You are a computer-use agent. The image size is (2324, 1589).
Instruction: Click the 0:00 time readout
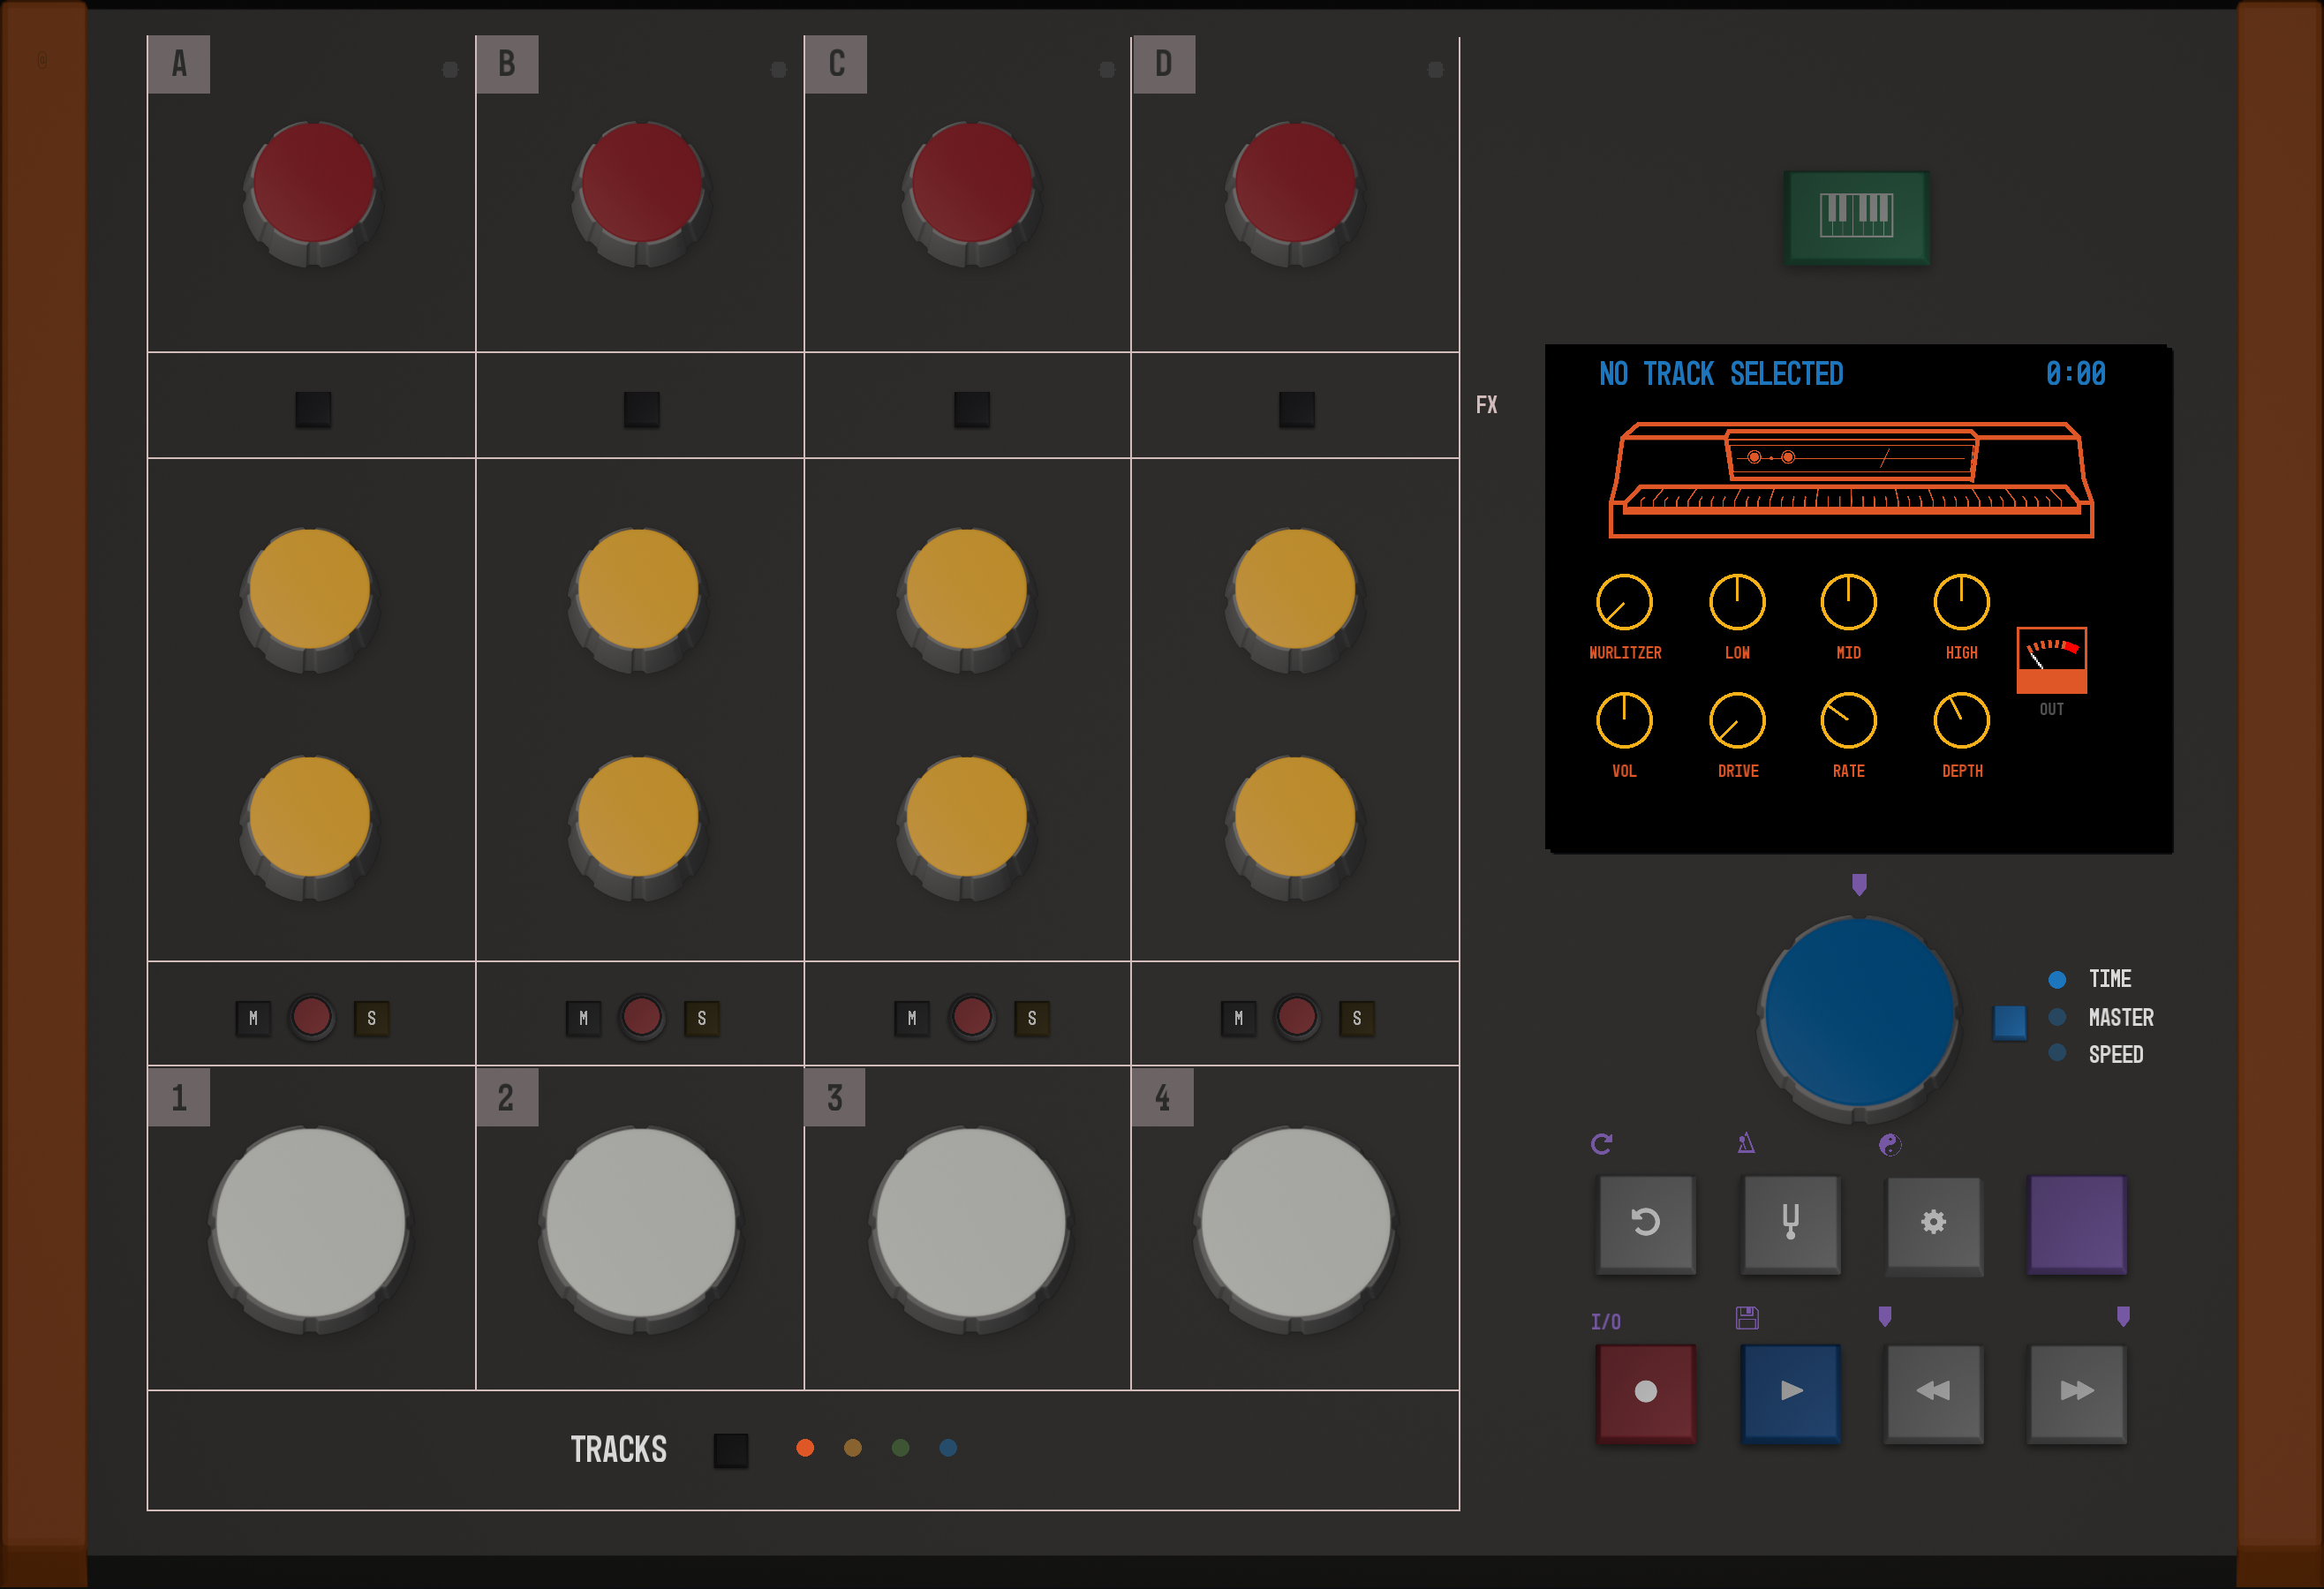2075,374
